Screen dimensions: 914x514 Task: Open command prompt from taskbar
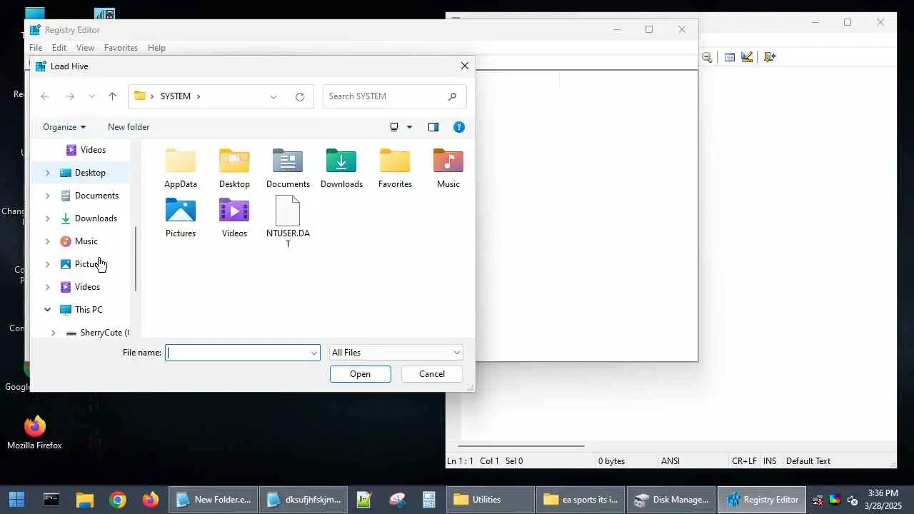tap(51, 499)
